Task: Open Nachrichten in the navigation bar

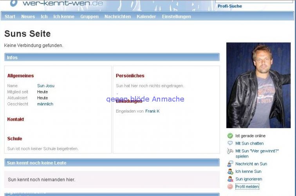Action: pyautogui.click(x=117, y=16)
